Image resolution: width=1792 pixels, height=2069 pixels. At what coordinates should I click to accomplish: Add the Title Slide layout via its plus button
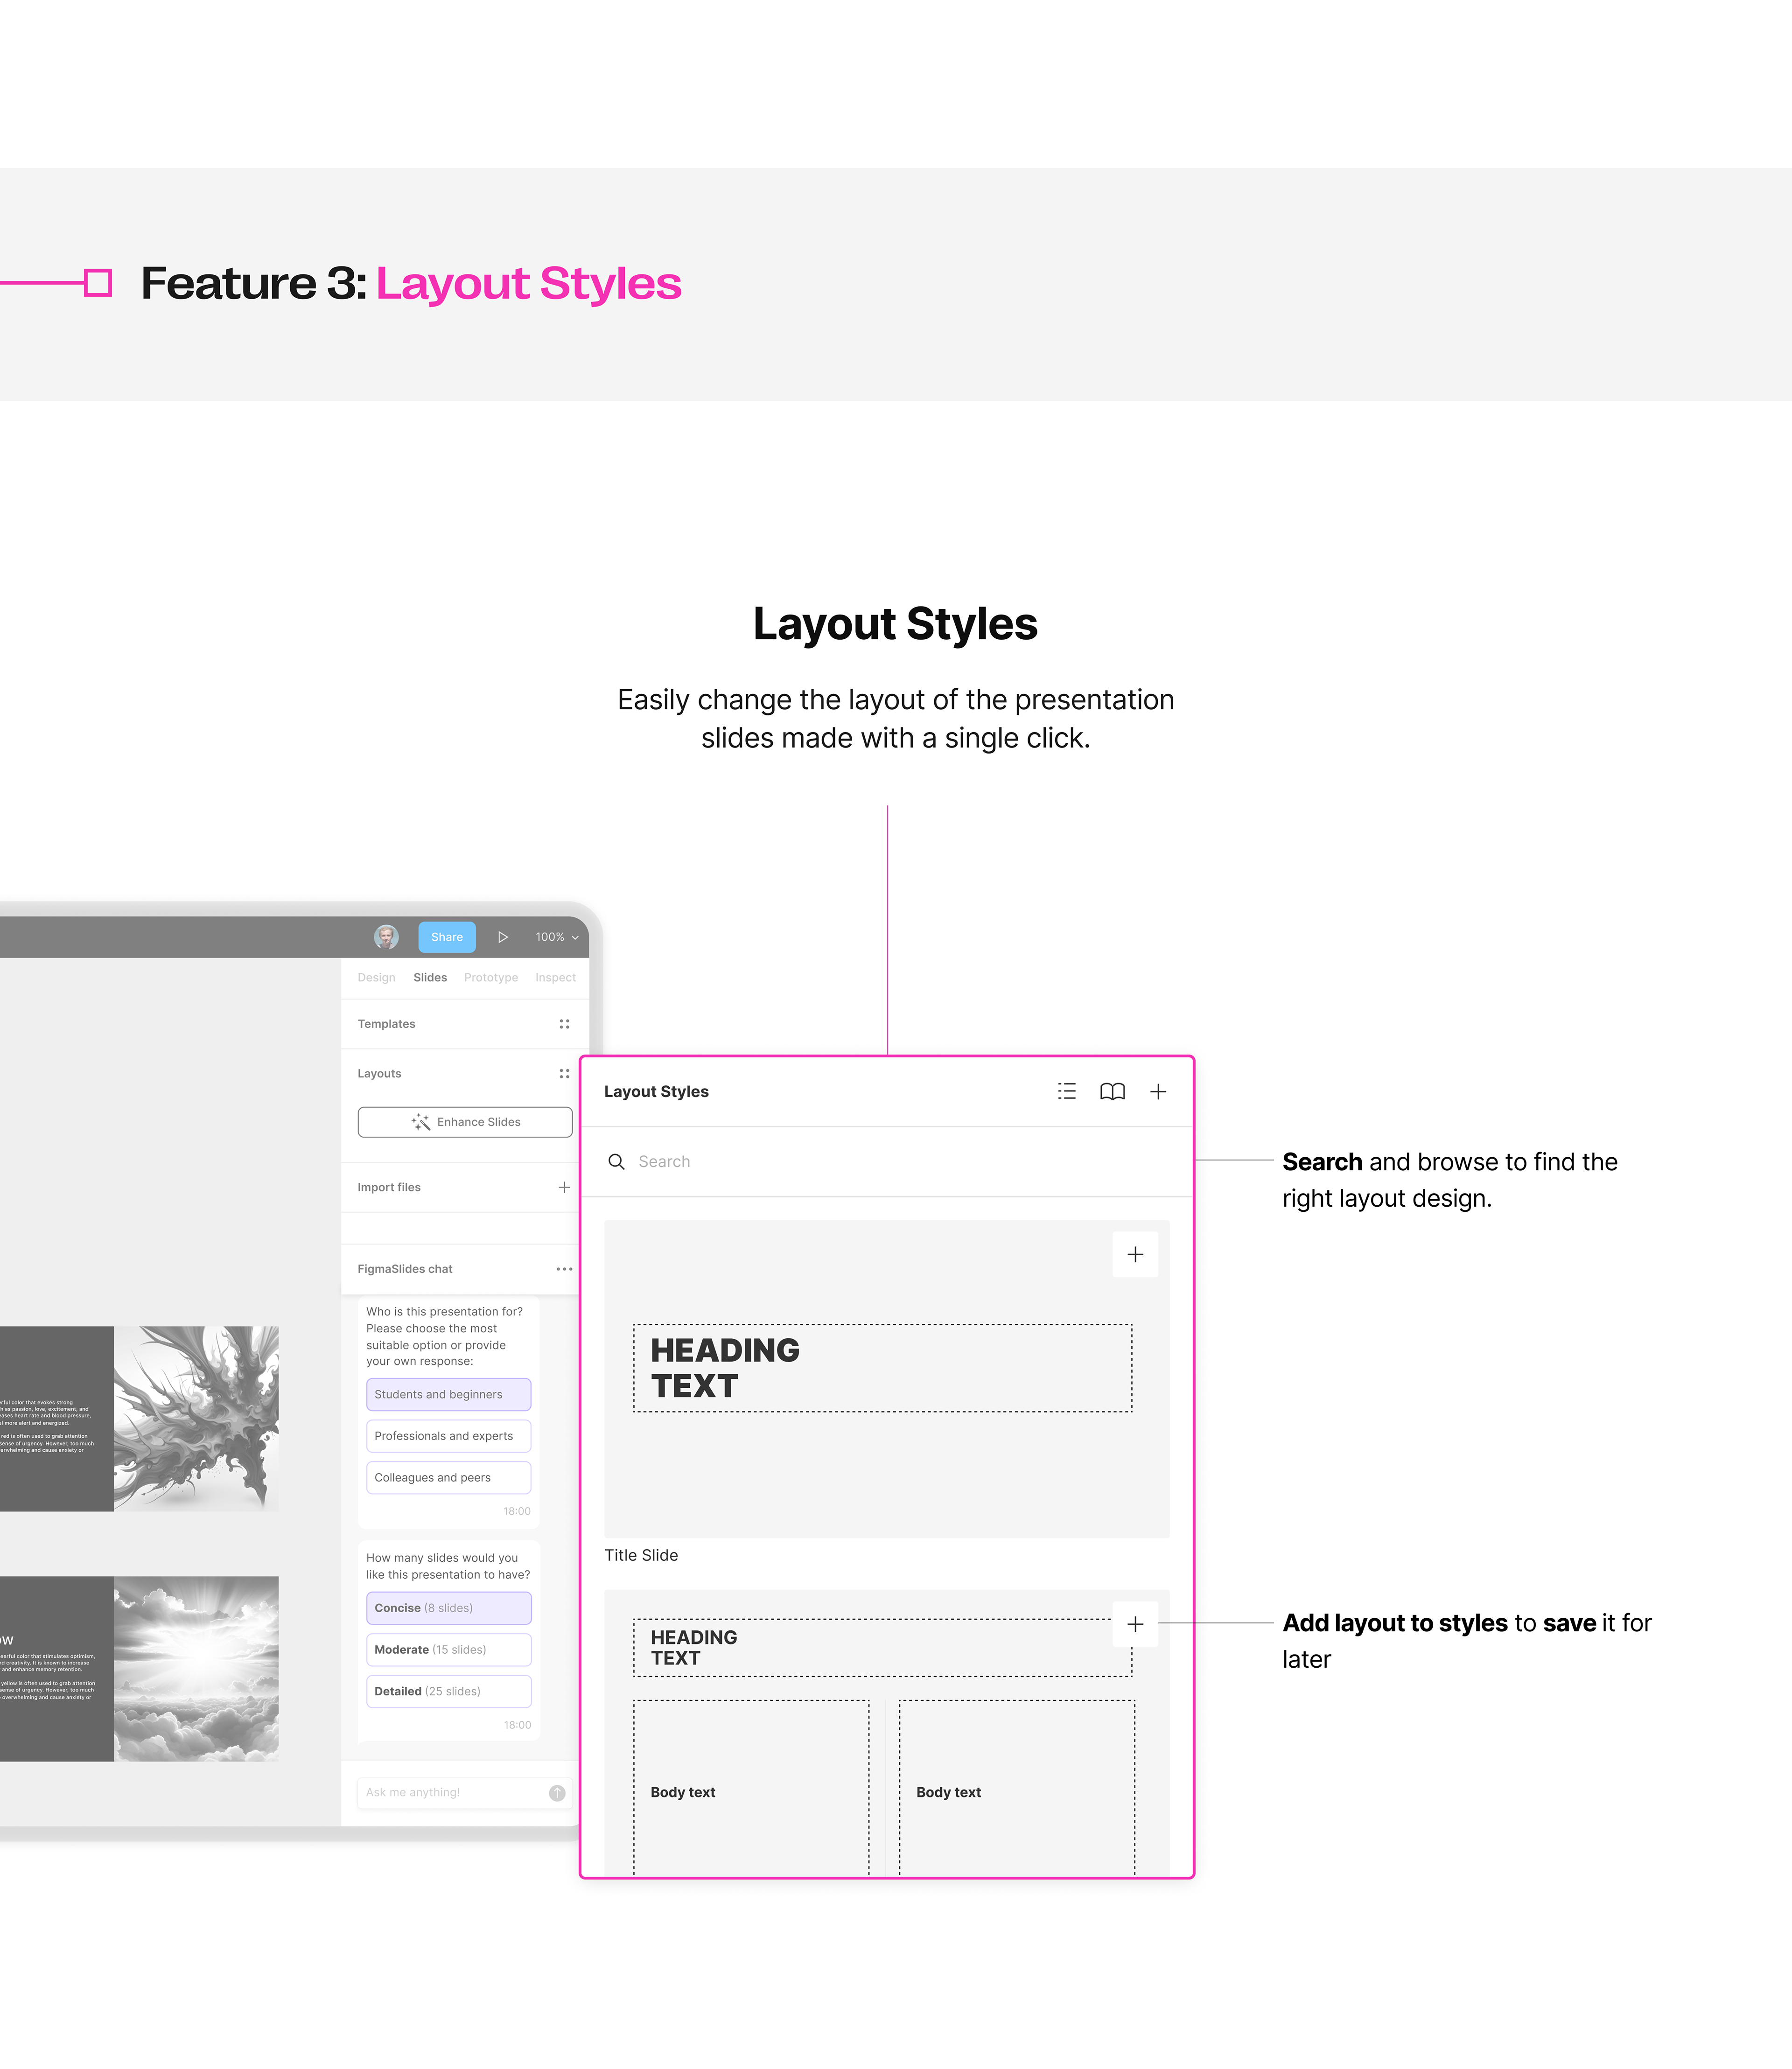pyautogui.click(x=1135, y=1254)
